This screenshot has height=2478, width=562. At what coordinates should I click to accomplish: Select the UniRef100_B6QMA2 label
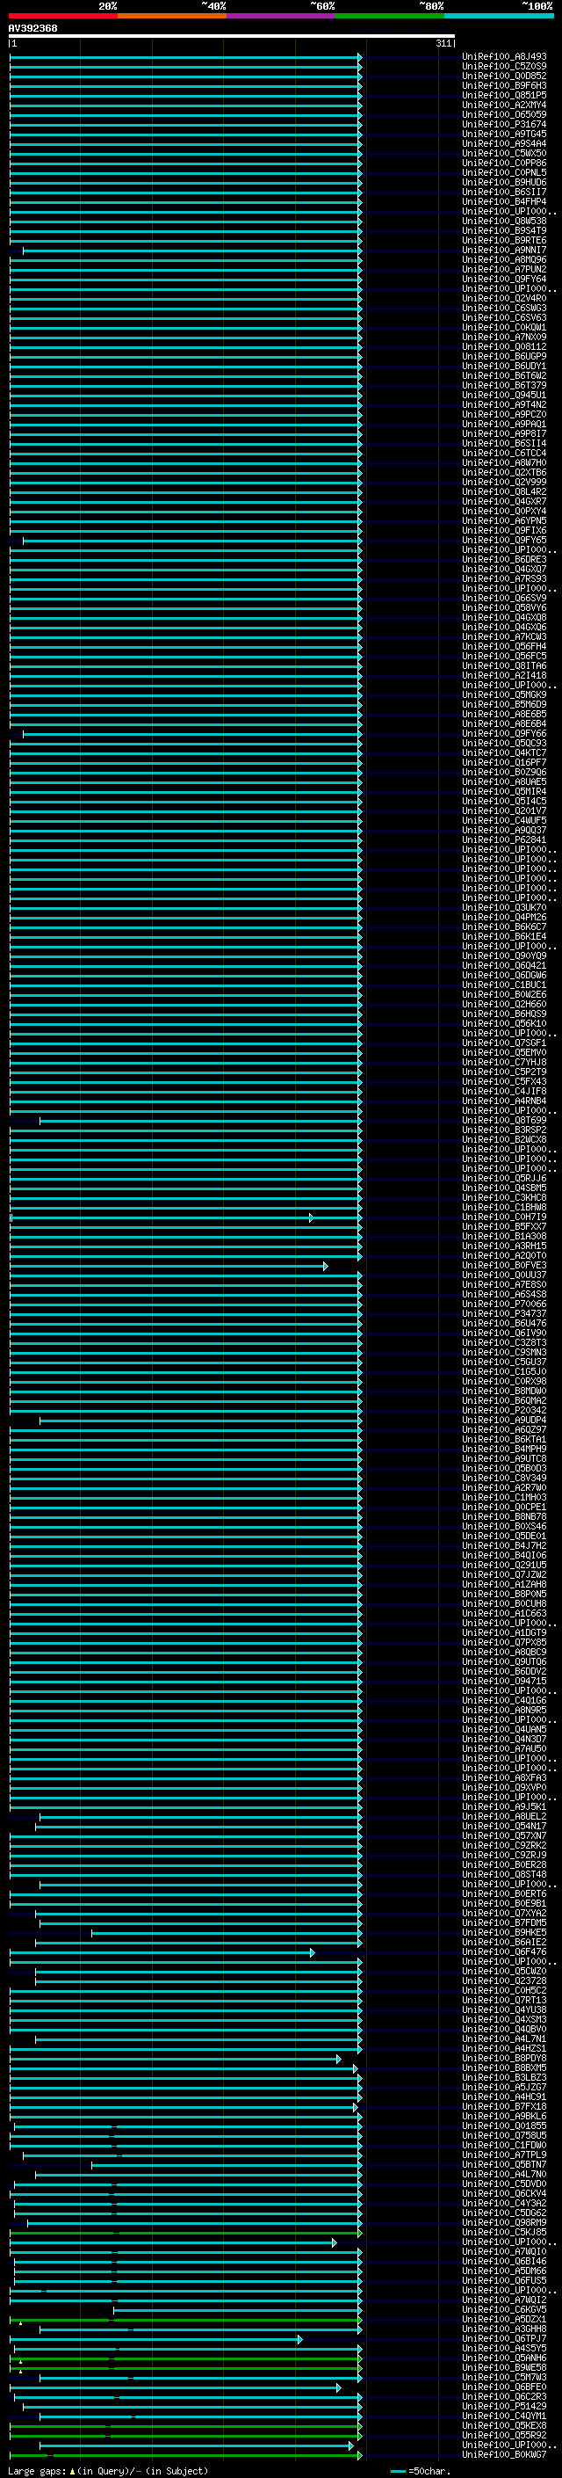(504, 1400)
